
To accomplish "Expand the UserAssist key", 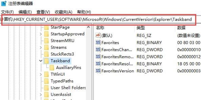I will click(x=41, y=94).
